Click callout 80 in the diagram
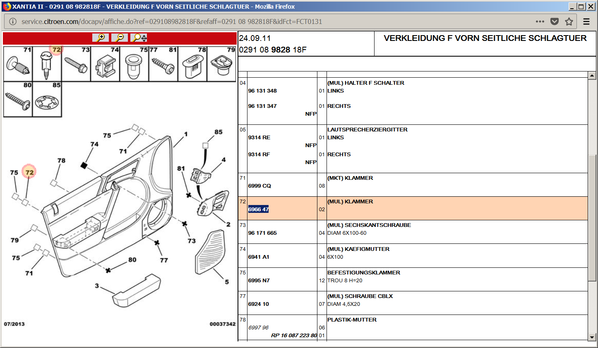Screen dimensions: 598x348 coord(132,260)
